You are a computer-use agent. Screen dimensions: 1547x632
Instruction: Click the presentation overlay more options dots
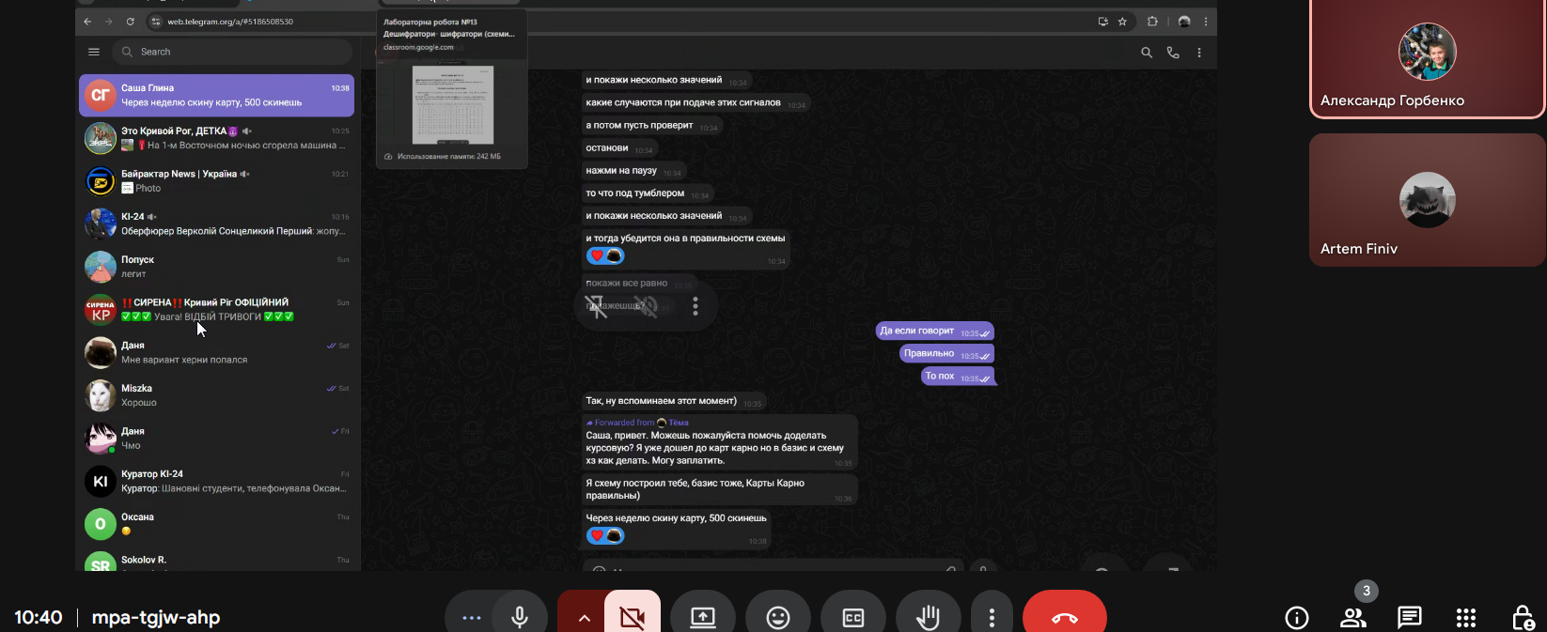[x=695, y=306]
